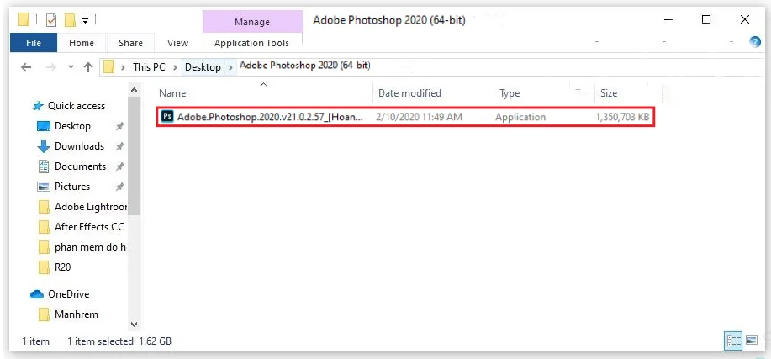Switch to details view in status bar
Screen dimensions: 771x359
point(732,341)
